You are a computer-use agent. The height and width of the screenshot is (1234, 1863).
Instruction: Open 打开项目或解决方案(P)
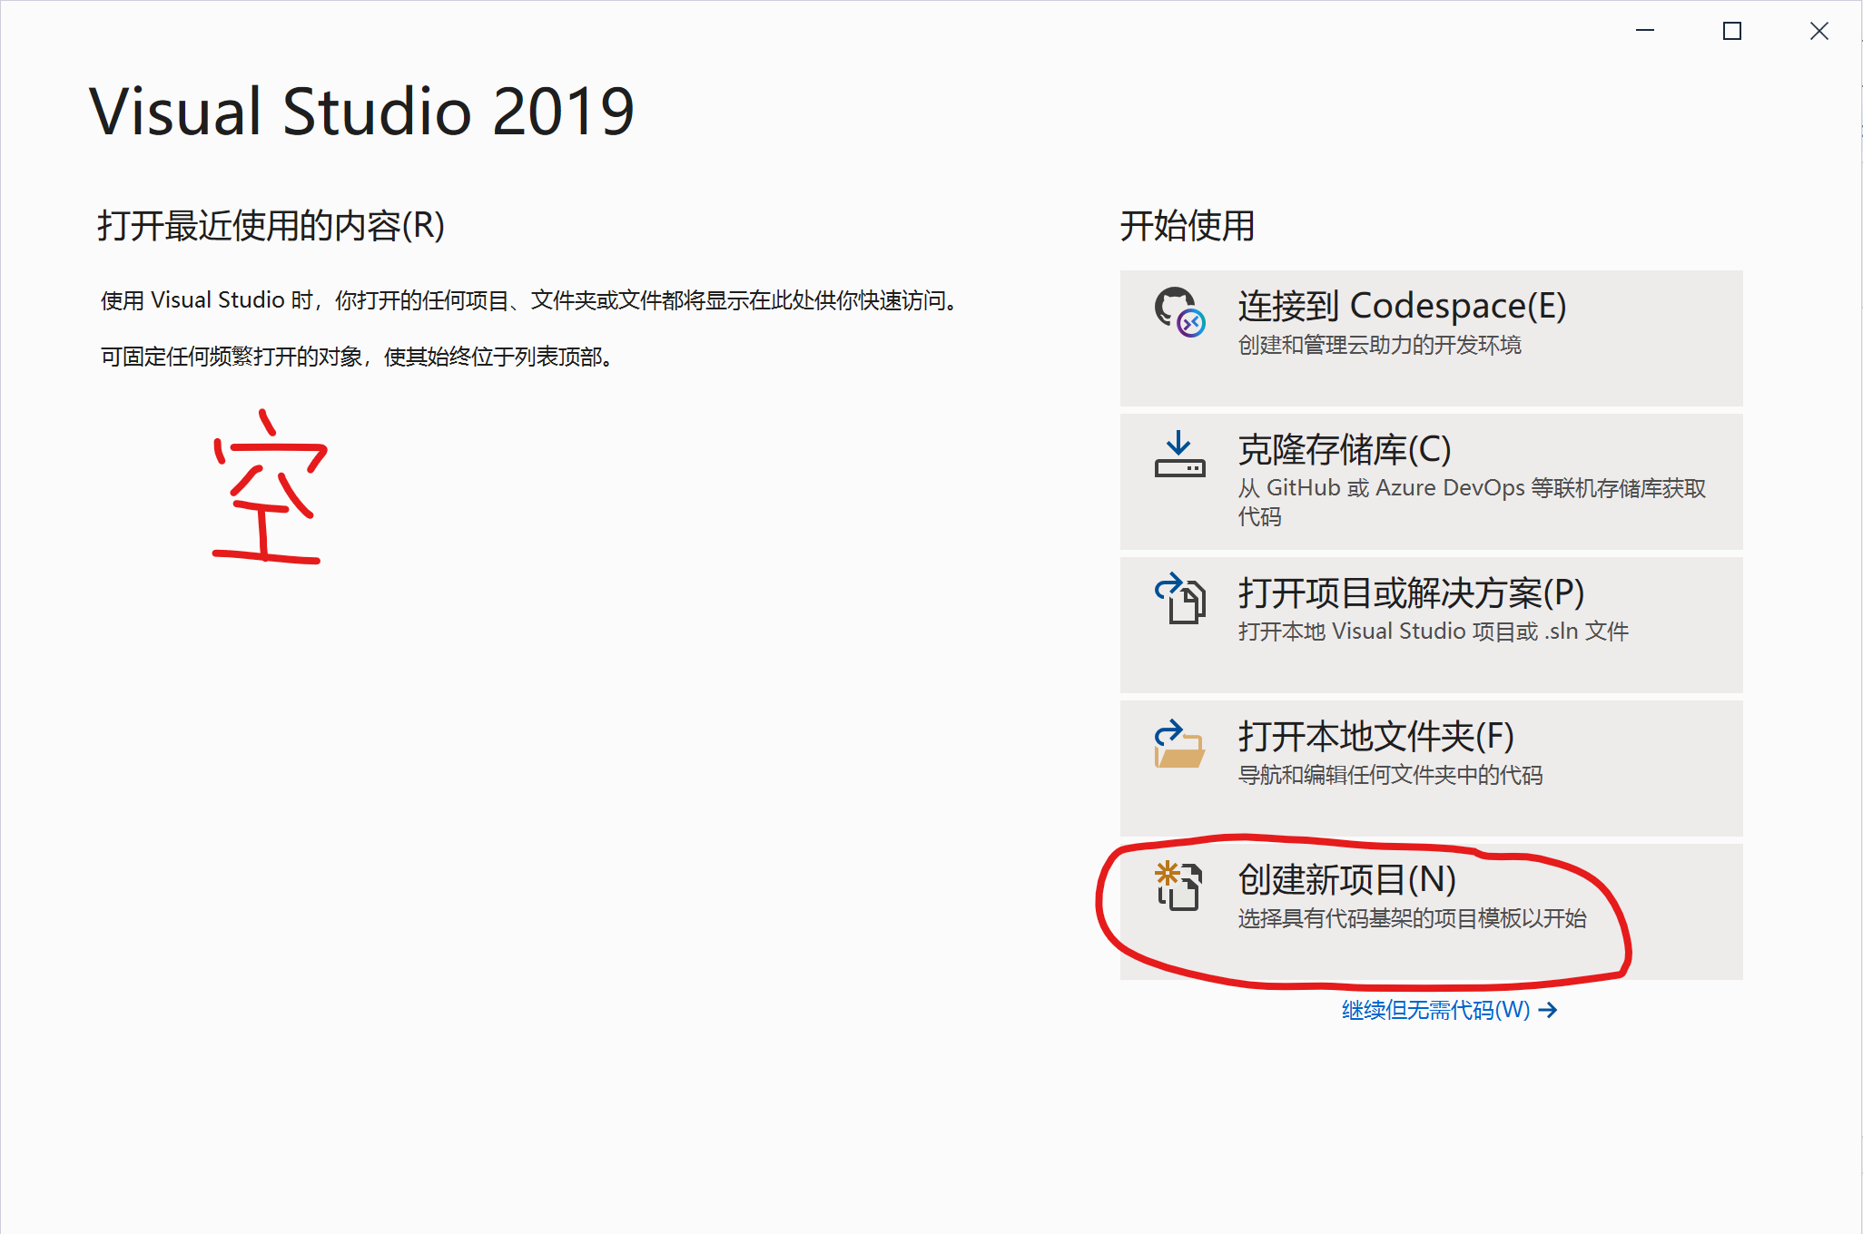click(x=1411, y=593)
